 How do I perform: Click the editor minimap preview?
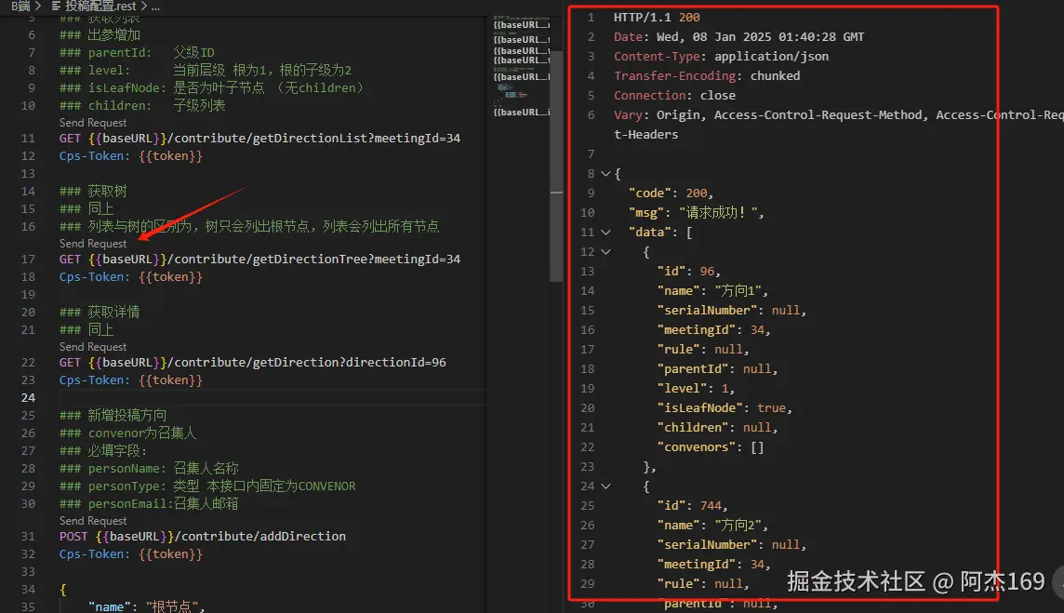pos(522,67)
